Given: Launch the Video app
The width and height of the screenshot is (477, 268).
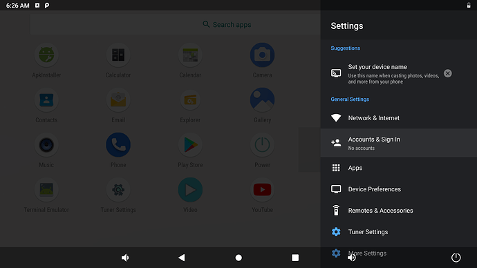Looking at the screenshot, I should [x=190, y=190].
